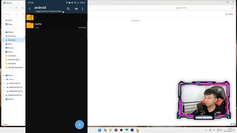Click cache folder date 16/06/2023
The height and width of the screenshot is (133, 237).
pyautogui.click(x=82, y=28)
